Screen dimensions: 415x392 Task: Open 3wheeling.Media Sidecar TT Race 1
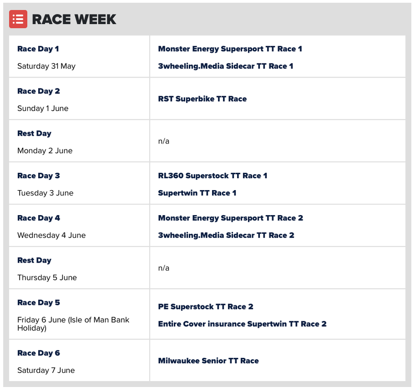(225, 66)
